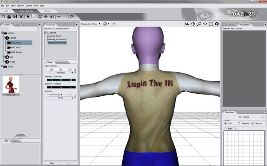This screenshot has width=267, height=166.
Task: Go back in the Content browser
Action: tap(3, 29)
